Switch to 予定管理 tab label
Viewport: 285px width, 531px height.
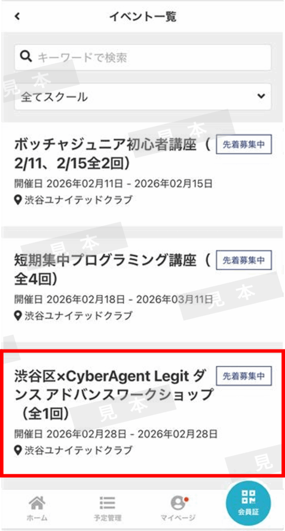pyautogui.click(x=108, y=518)
